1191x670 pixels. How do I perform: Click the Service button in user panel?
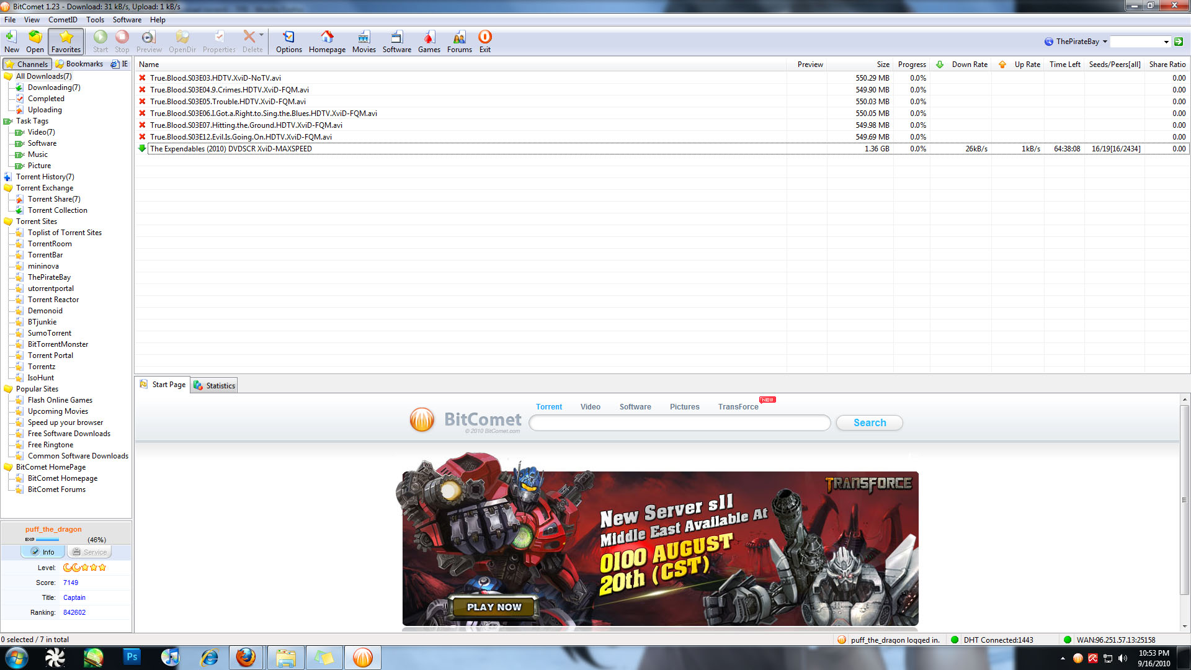pos(89,552)
